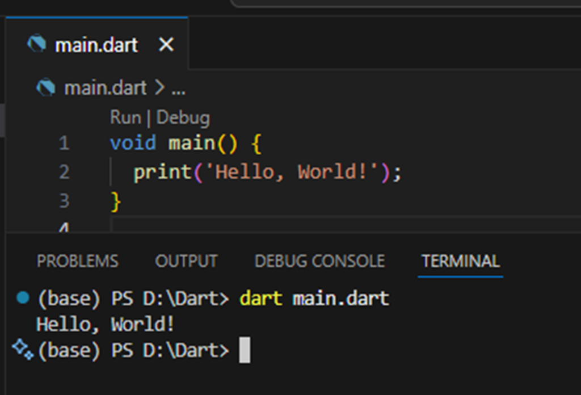Click line number 3 in the editor gutter
This screenshot has height=395, width=581.
(x=64, y=200)
